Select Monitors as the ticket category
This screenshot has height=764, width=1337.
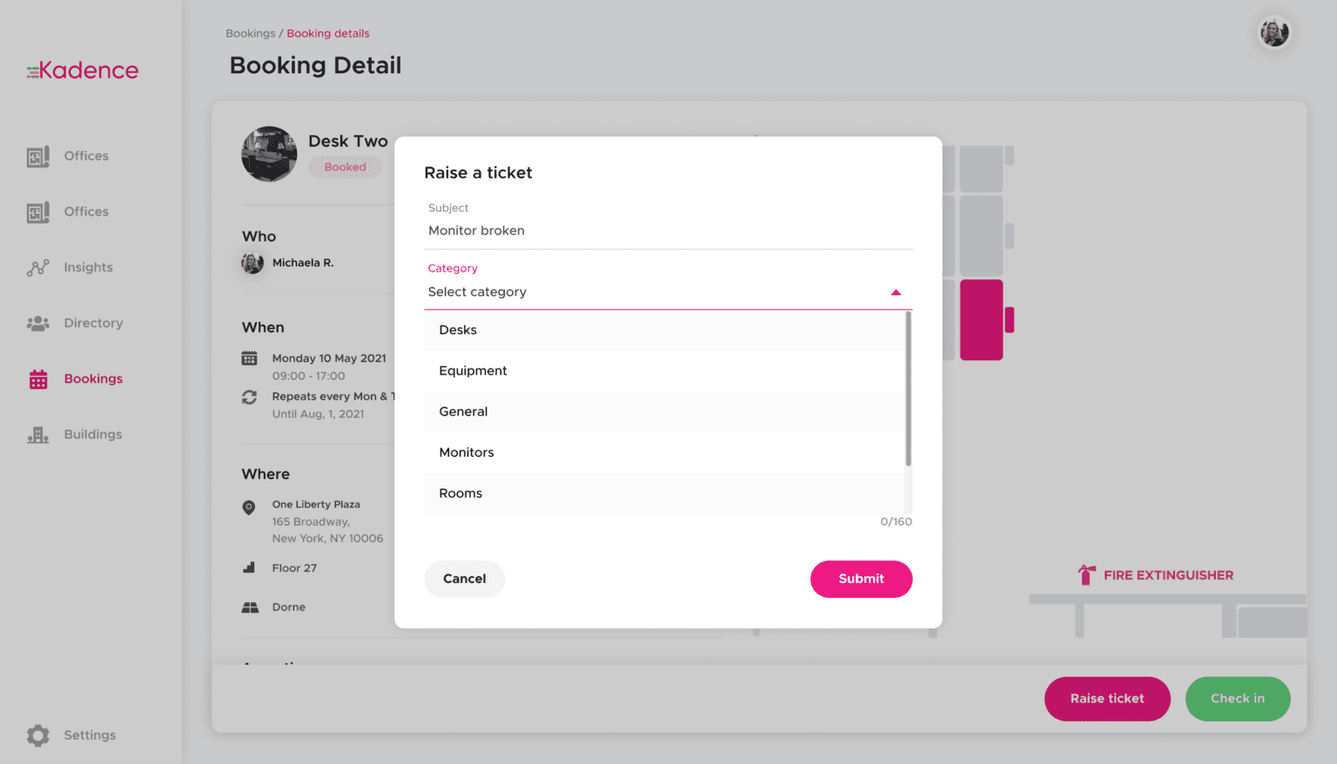point(664,452)
